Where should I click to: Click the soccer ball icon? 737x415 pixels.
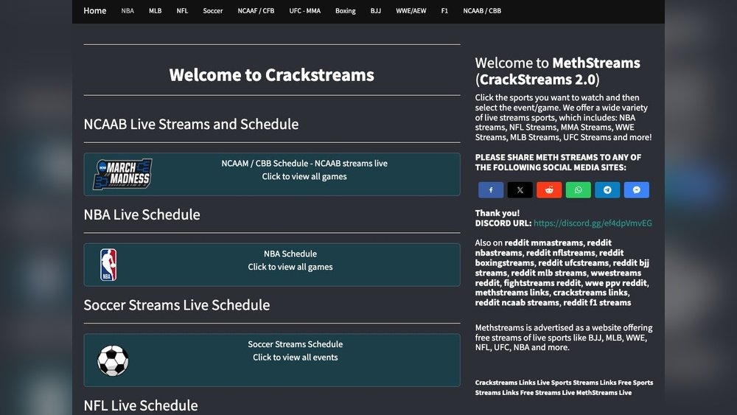(113, 360)
